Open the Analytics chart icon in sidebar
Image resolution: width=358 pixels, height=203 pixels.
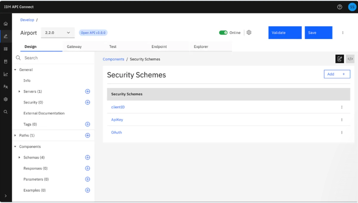click(5, 74)
